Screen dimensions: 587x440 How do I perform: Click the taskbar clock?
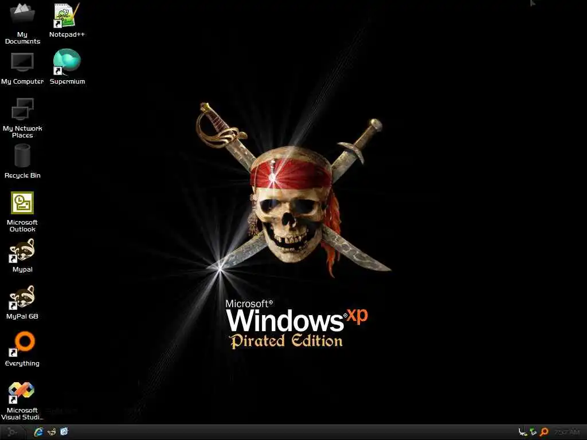click(x=567, y=432)
